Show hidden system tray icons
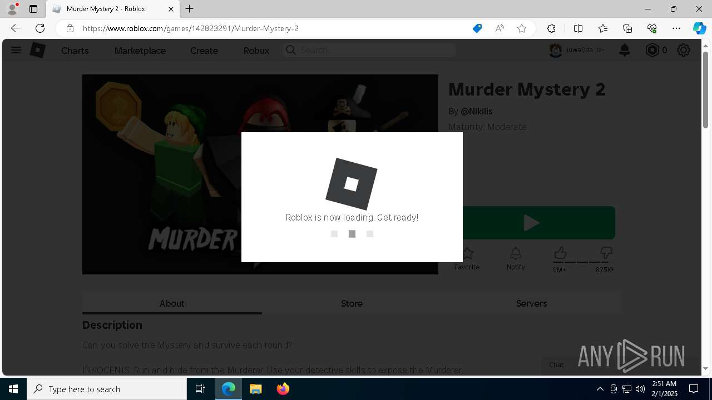The image size is (712, 400). [600, 389]
